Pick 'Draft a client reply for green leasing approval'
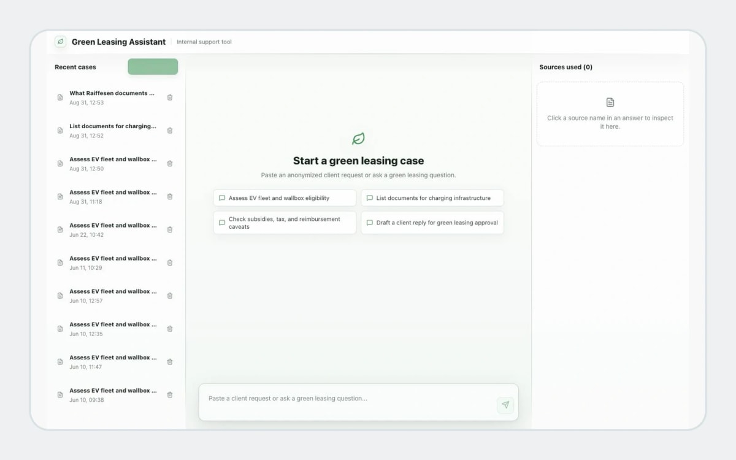 432,223
